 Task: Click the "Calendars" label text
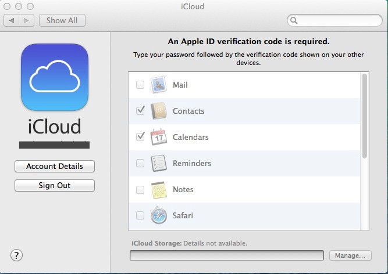point(191,137)
